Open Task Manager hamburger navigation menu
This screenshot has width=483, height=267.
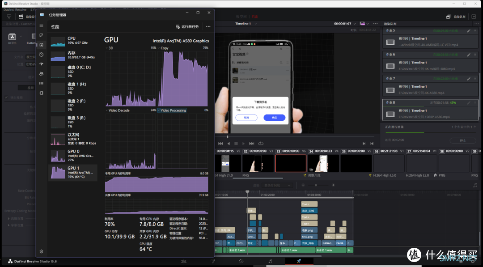pos(41,26)
